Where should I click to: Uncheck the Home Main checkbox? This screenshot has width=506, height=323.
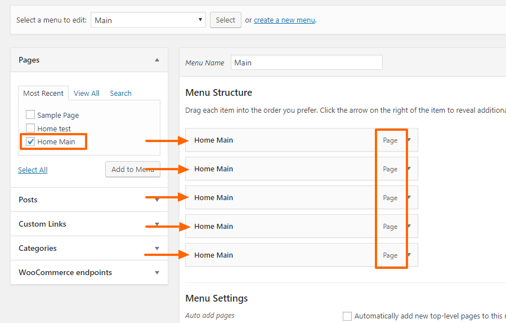point(30,141)
